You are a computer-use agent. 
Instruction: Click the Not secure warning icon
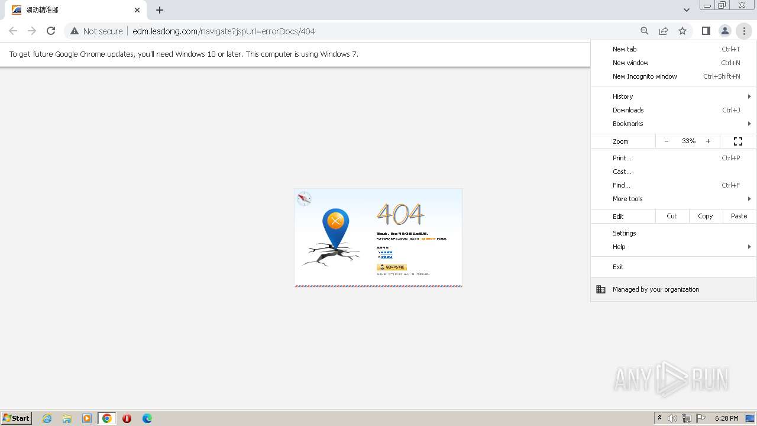[75, 31]
